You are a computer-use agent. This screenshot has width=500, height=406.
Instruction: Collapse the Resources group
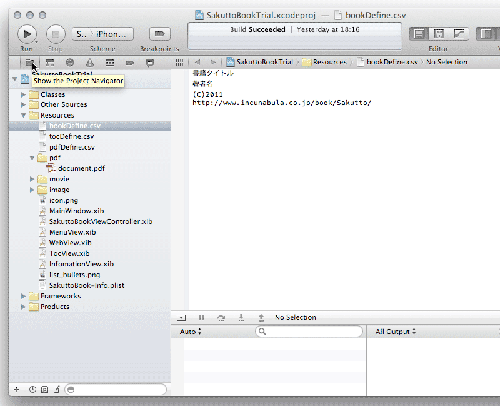[23, 115]
